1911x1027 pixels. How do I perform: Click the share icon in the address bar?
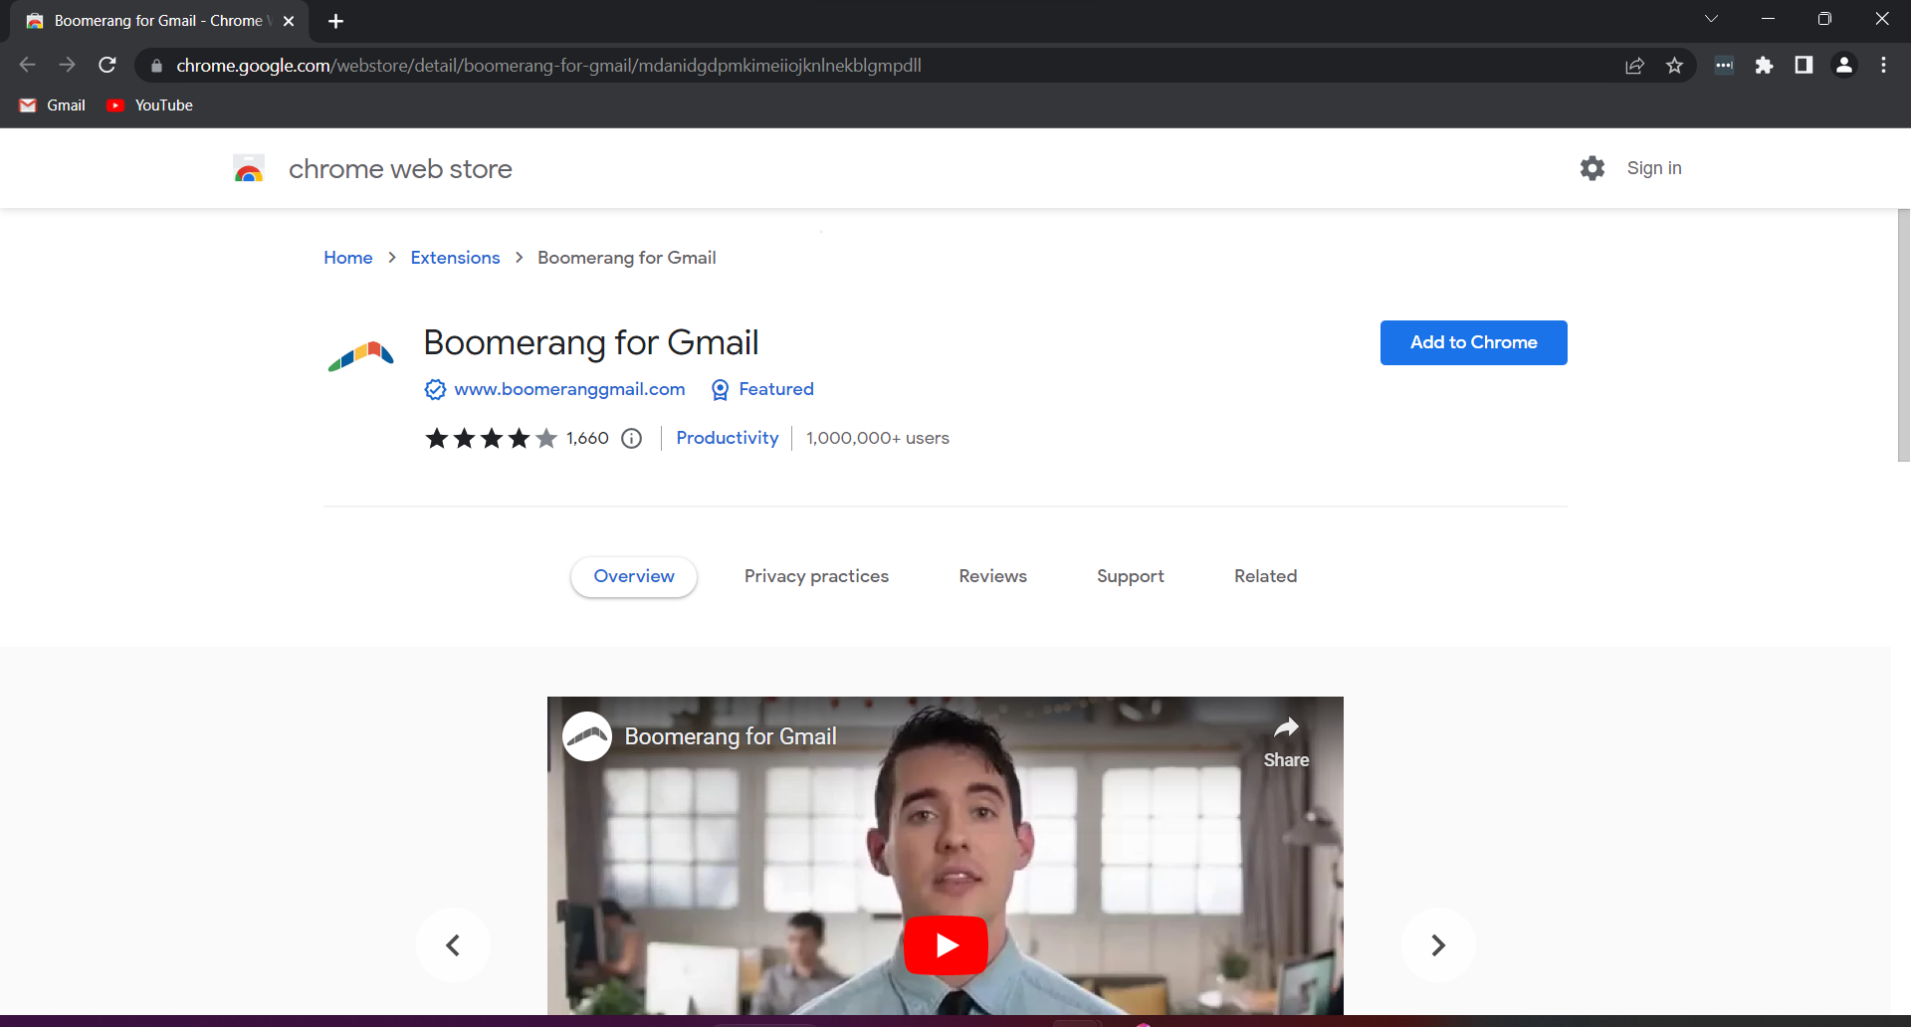1635,65
